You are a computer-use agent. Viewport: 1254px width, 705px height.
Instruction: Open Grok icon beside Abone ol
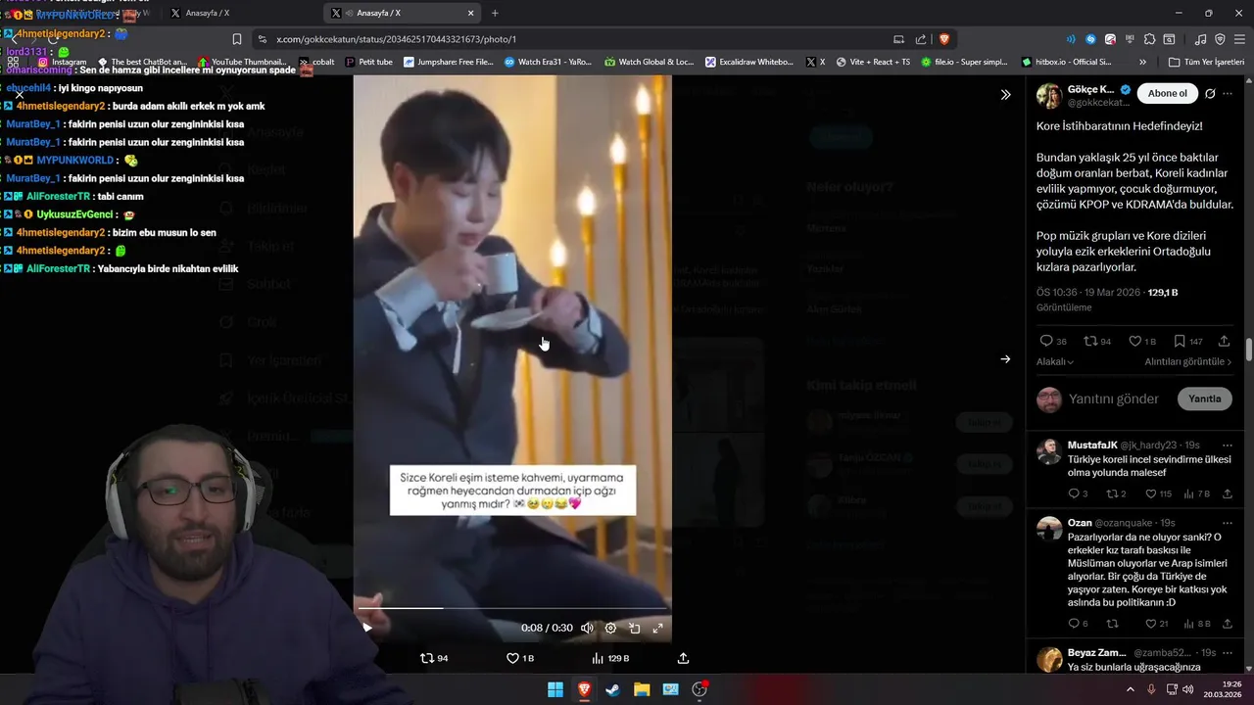point(1210,94)
